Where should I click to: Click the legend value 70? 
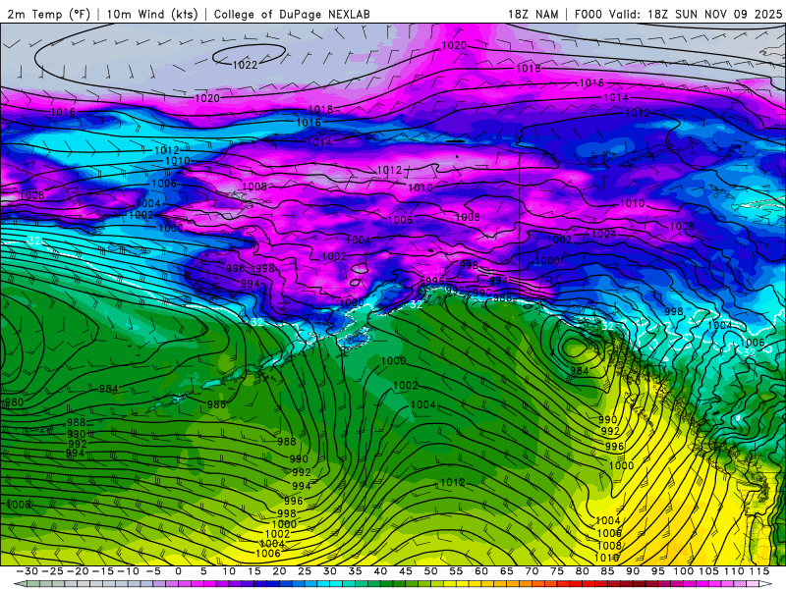coord(532,571)
